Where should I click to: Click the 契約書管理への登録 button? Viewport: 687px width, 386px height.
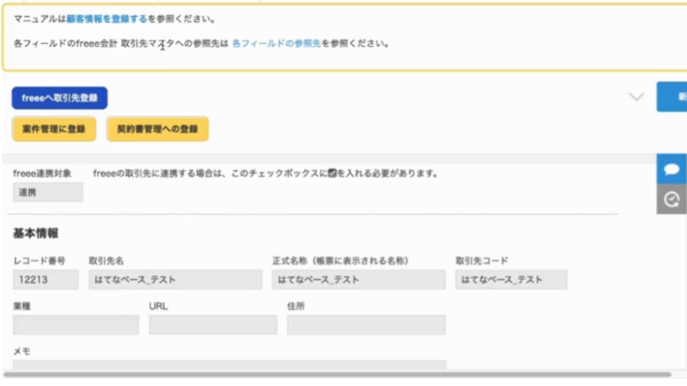point(157,129)
